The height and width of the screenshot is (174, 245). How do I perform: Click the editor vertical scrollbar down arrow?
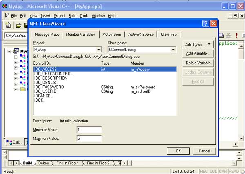[241, 138]
